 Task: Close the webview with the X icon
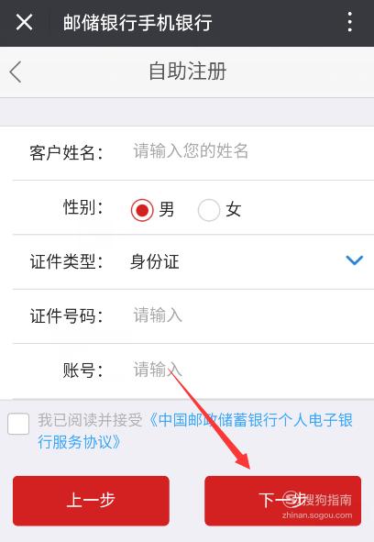click(24, 22)
